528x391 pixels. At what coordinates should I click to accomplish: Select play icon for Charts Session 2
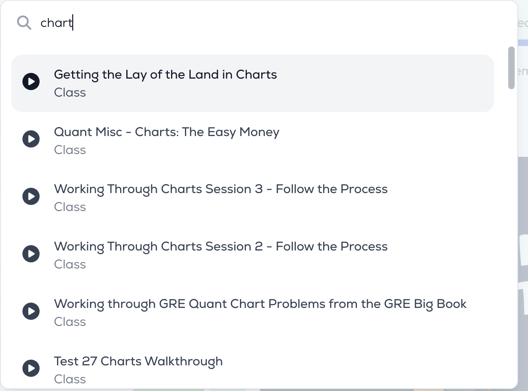pyautogui.click(x=31, y=254)
